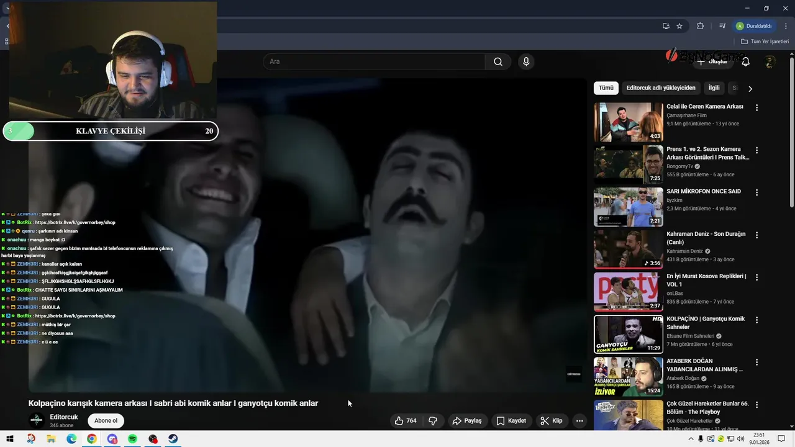Open Spotify from the taskbar
Viewport: 795px width, 447px height.
pyautogui.click(x=132, y=439)
